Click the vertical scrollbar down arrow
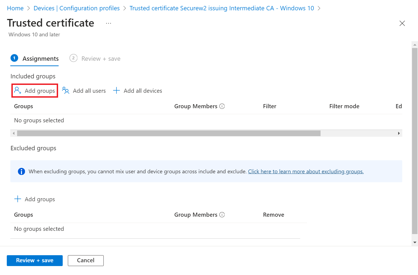 coord(414,242)
